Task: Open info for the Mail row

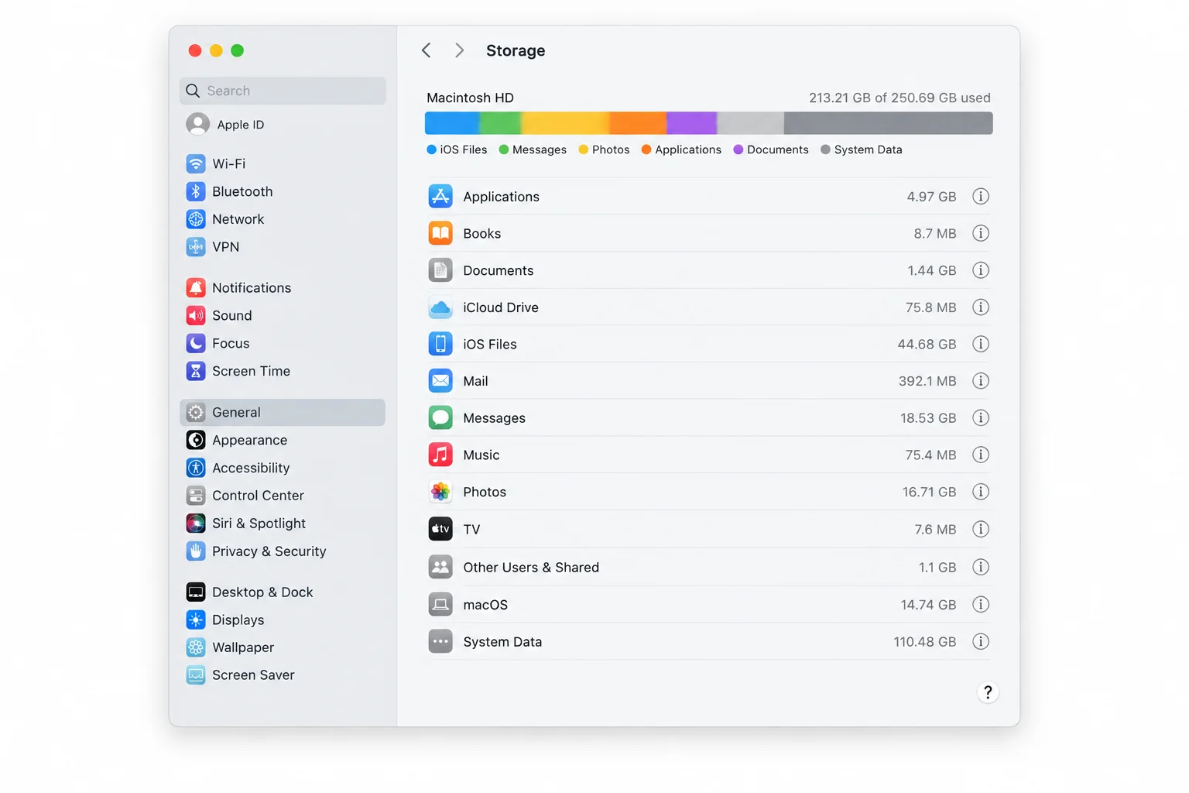Action: 981,381
